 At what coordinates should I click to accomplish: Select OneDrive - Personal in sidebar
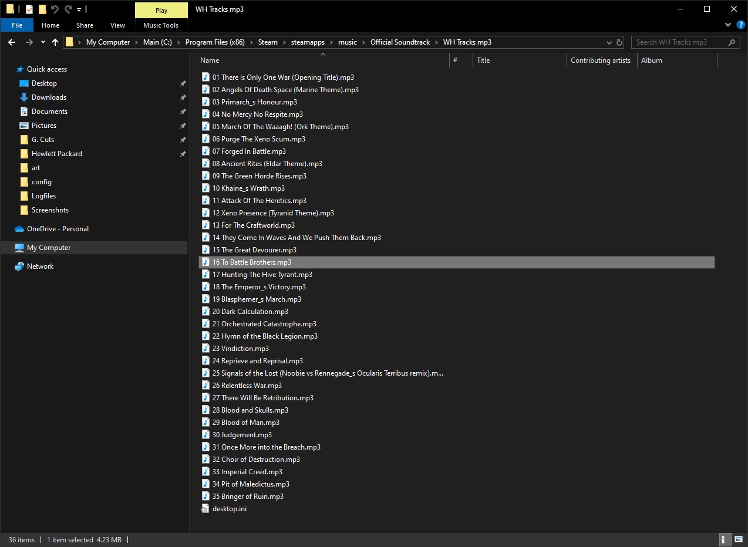tap(58, 229)
